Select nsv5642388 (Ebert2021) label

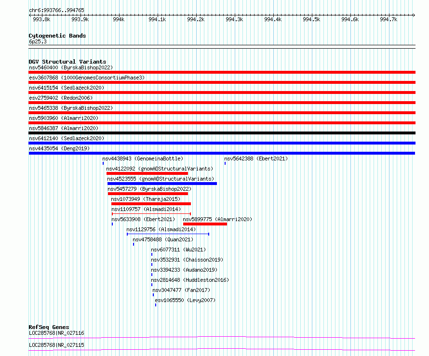(x=256, y=158)
